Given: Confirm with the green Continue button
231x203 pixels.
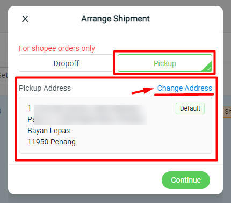Looking at the screenshot, I should pyautogui.click(x=186, y=180).
